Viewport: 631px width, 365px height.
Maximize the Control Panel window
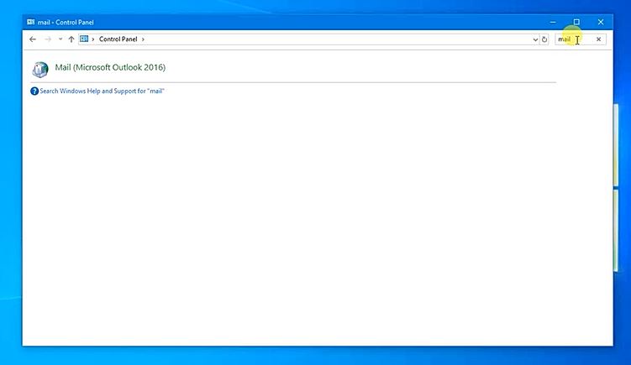pos(576,22)
